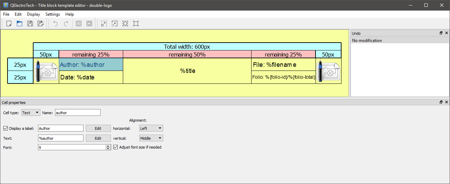Select the File: %filename cell
Viewport: 450px width, 184px height.
(283, 64)
